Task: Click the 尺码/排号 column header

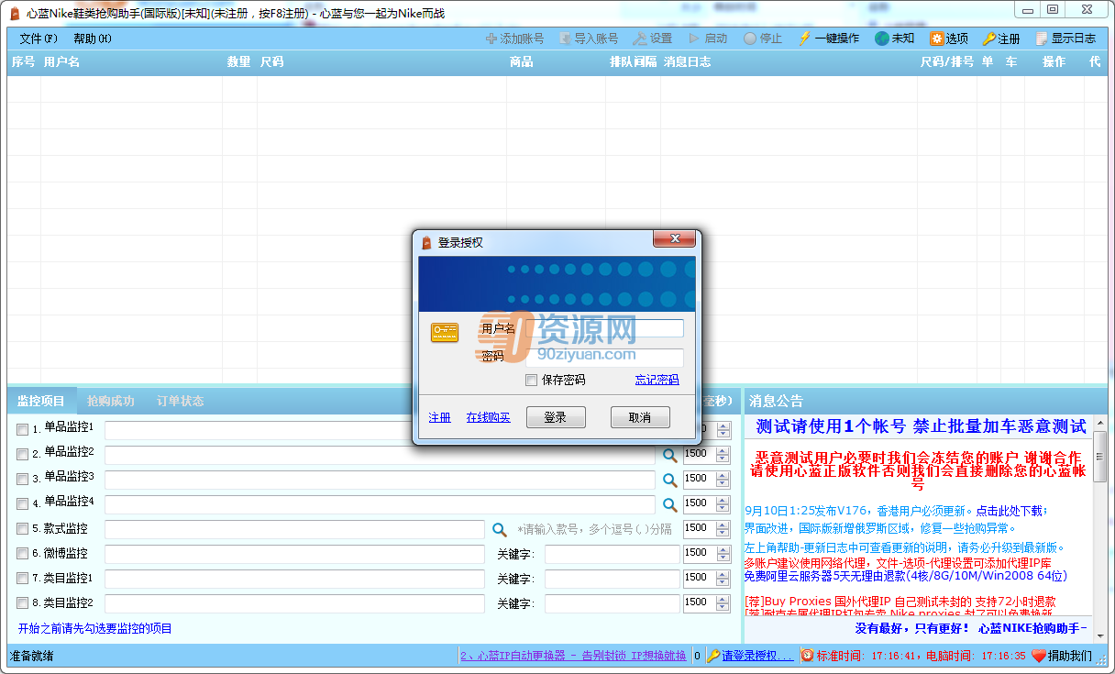Action: 947,61
